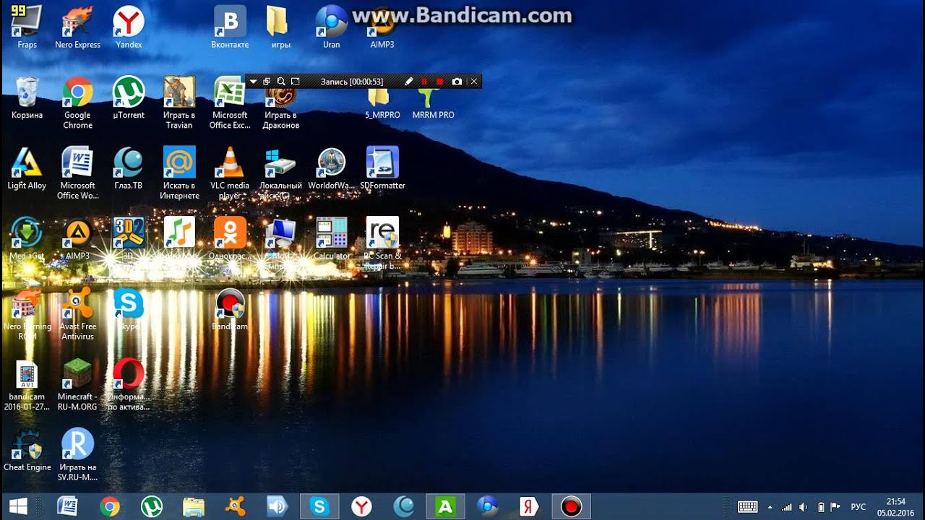Image resolution: width=925 pixels, height=520 pixels.
Task: Click the speaker app on the taskbar
Action: [x=277, y=506]
